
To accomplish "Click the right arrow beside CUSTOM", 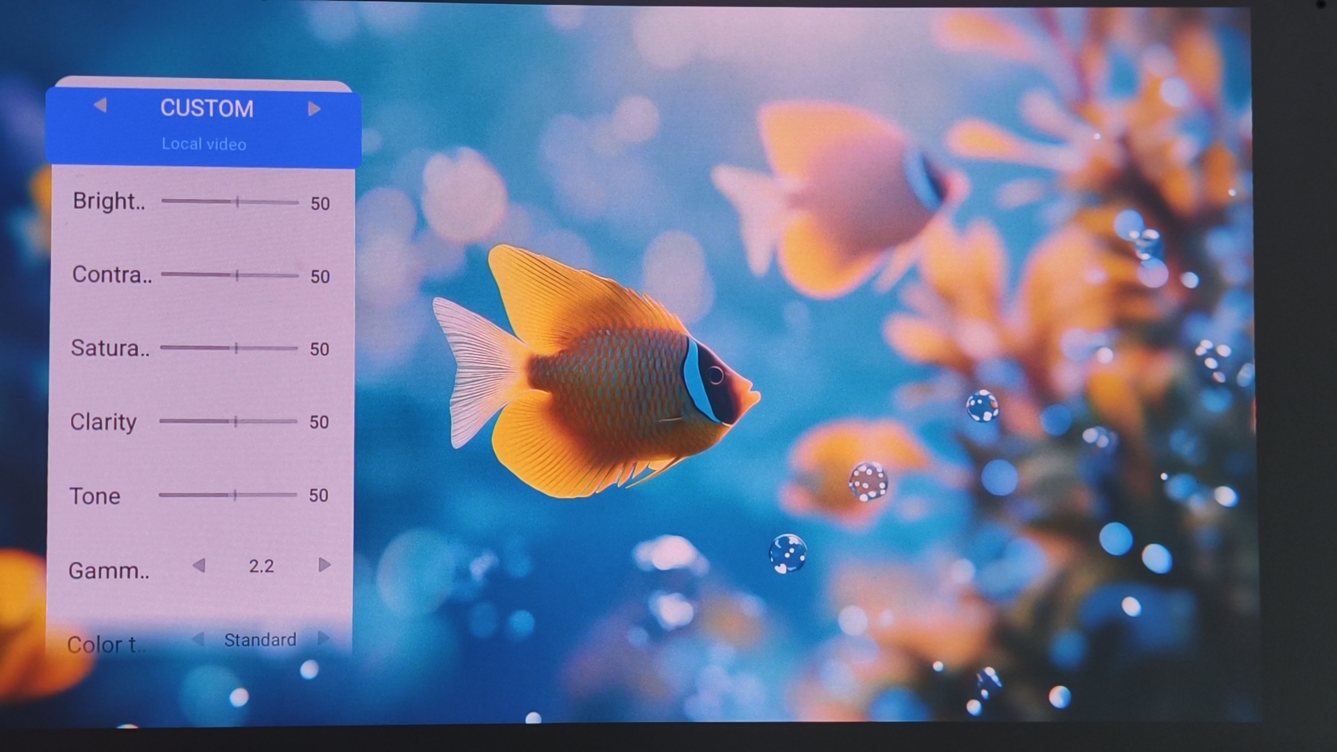I will click(x=314, y=109).
